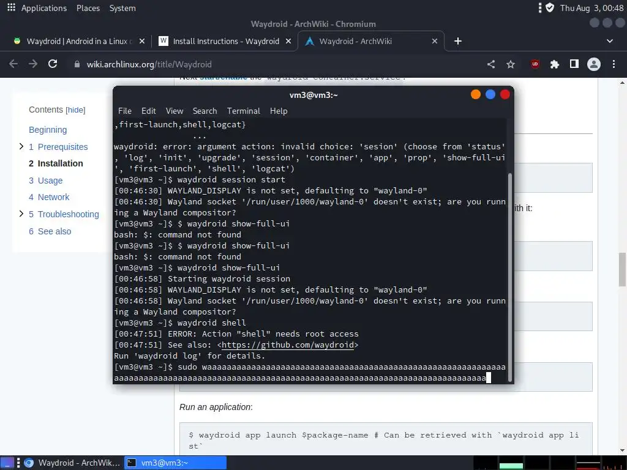Expand the Troubleshooting section chevron
Screen dimensions: 627x470
[x=21, y=214]
